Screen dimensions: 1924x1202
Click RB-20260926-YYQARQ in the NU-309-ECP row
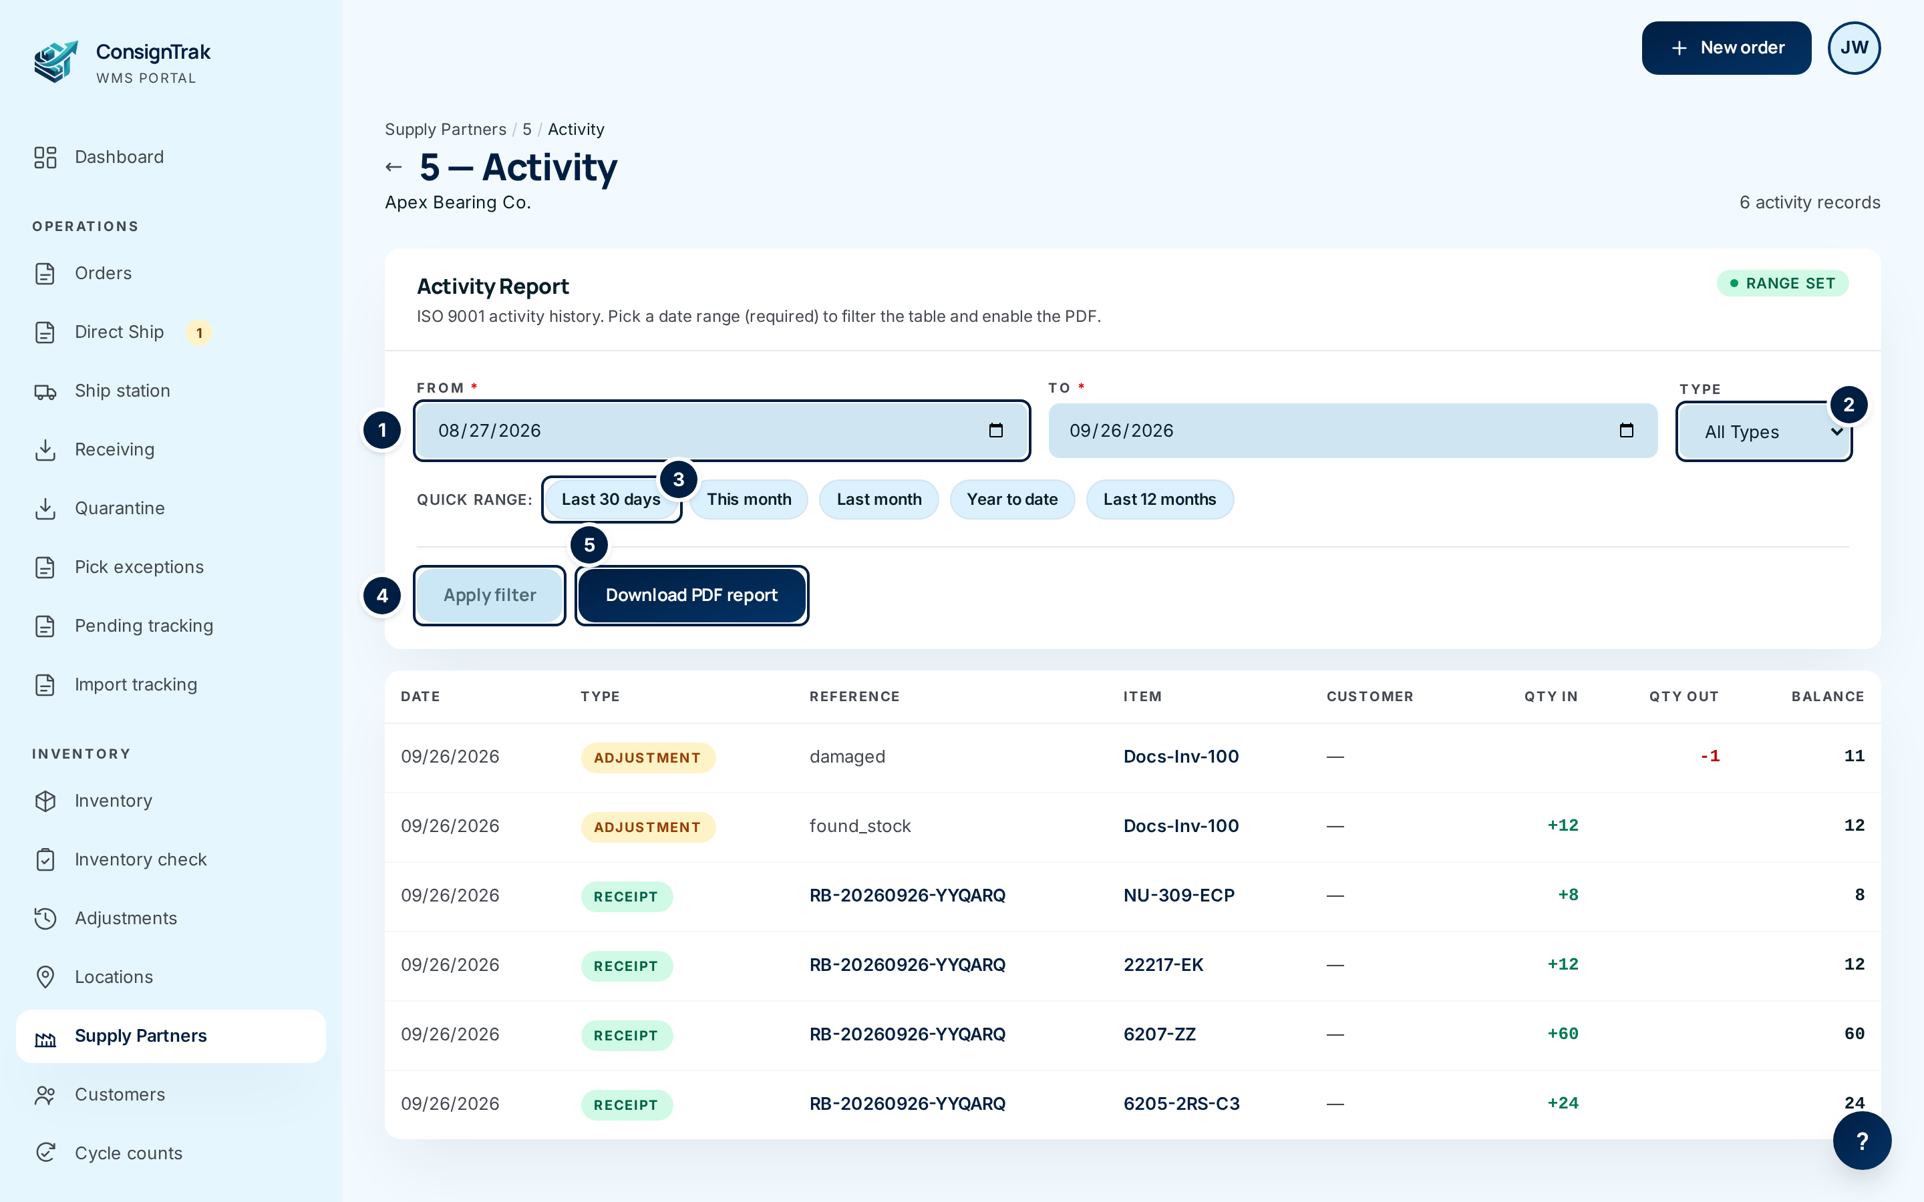click(907, 896)
